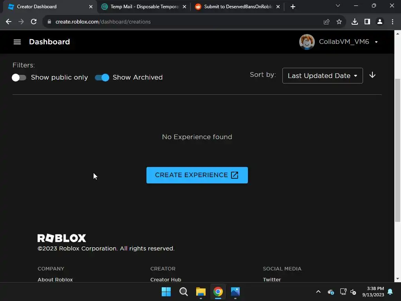The width and height of the screenshot is (401, 301).
Task: Click the scrollbar up arrow
Action: (398, 34)
